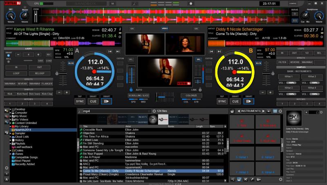
Task: Click the pencil edit icon below sampler
Action: [252, 179]
